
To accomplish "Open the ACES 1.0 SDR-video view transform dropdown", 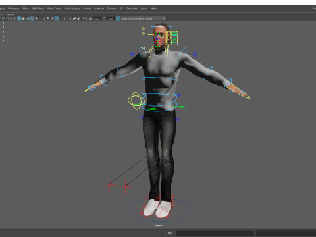I will coord(143,18).
